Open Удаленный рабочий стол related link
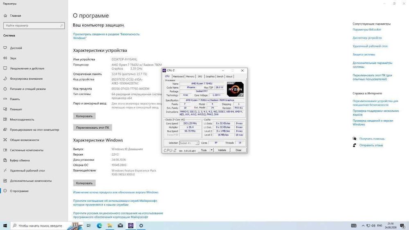Viewport: 409px width, 230px height. click(370, 46)
